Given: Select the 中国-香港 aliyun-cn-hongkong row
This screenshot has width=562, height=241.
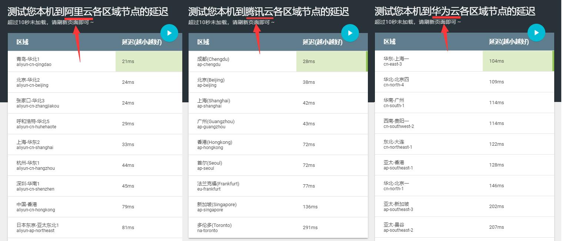Looking at the screenshot, I should pos(95,207).
